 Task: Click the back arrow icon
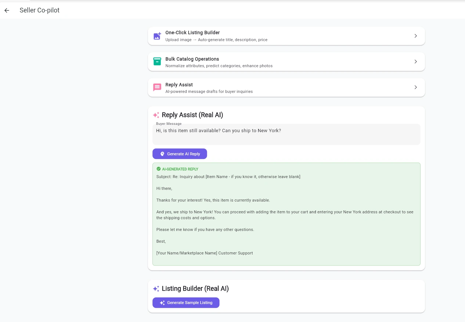[x=7, y=10]
